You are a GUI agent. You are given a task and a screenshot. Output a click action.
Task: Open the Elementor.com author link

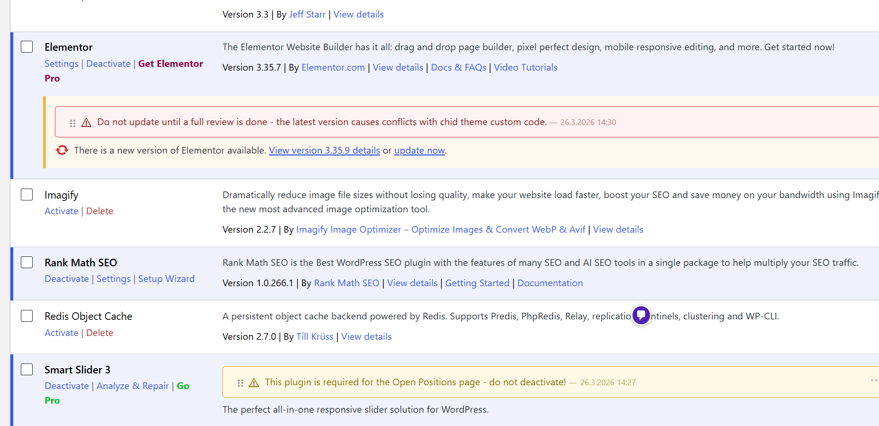(x=333, y=67)
